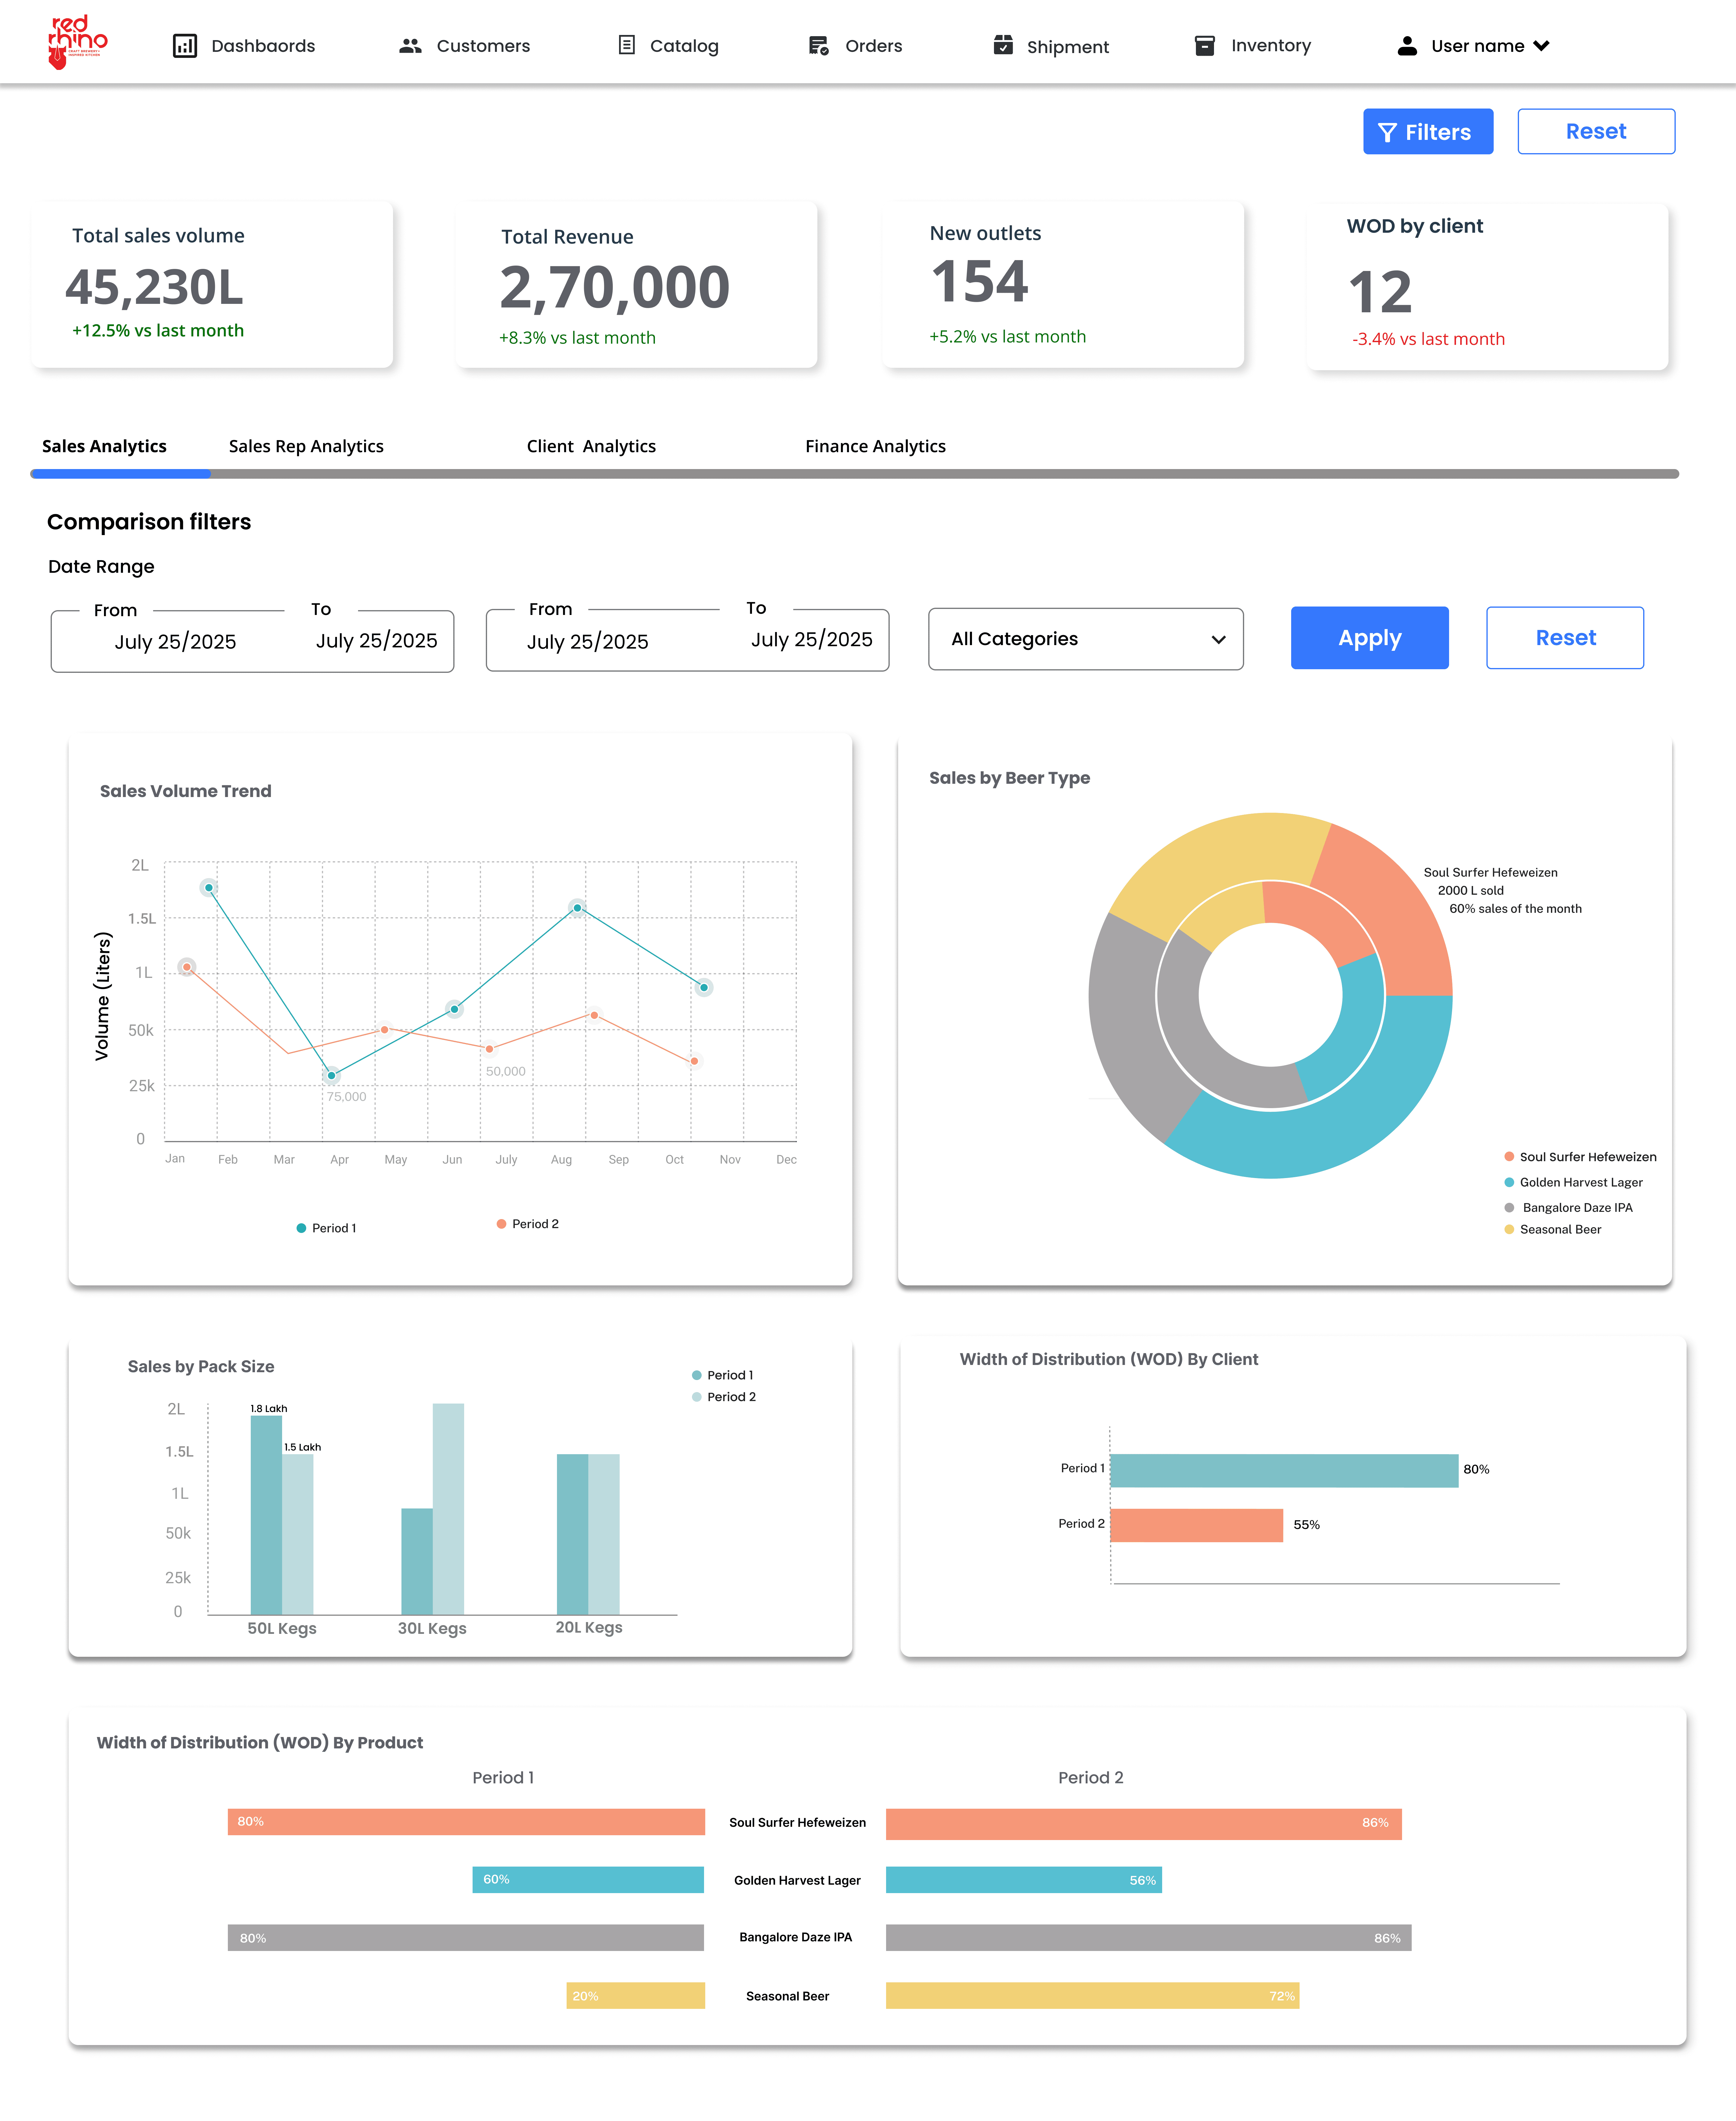Click the New outlets card
This screenshot has width=1736, height=2121.
point(1063,285)
